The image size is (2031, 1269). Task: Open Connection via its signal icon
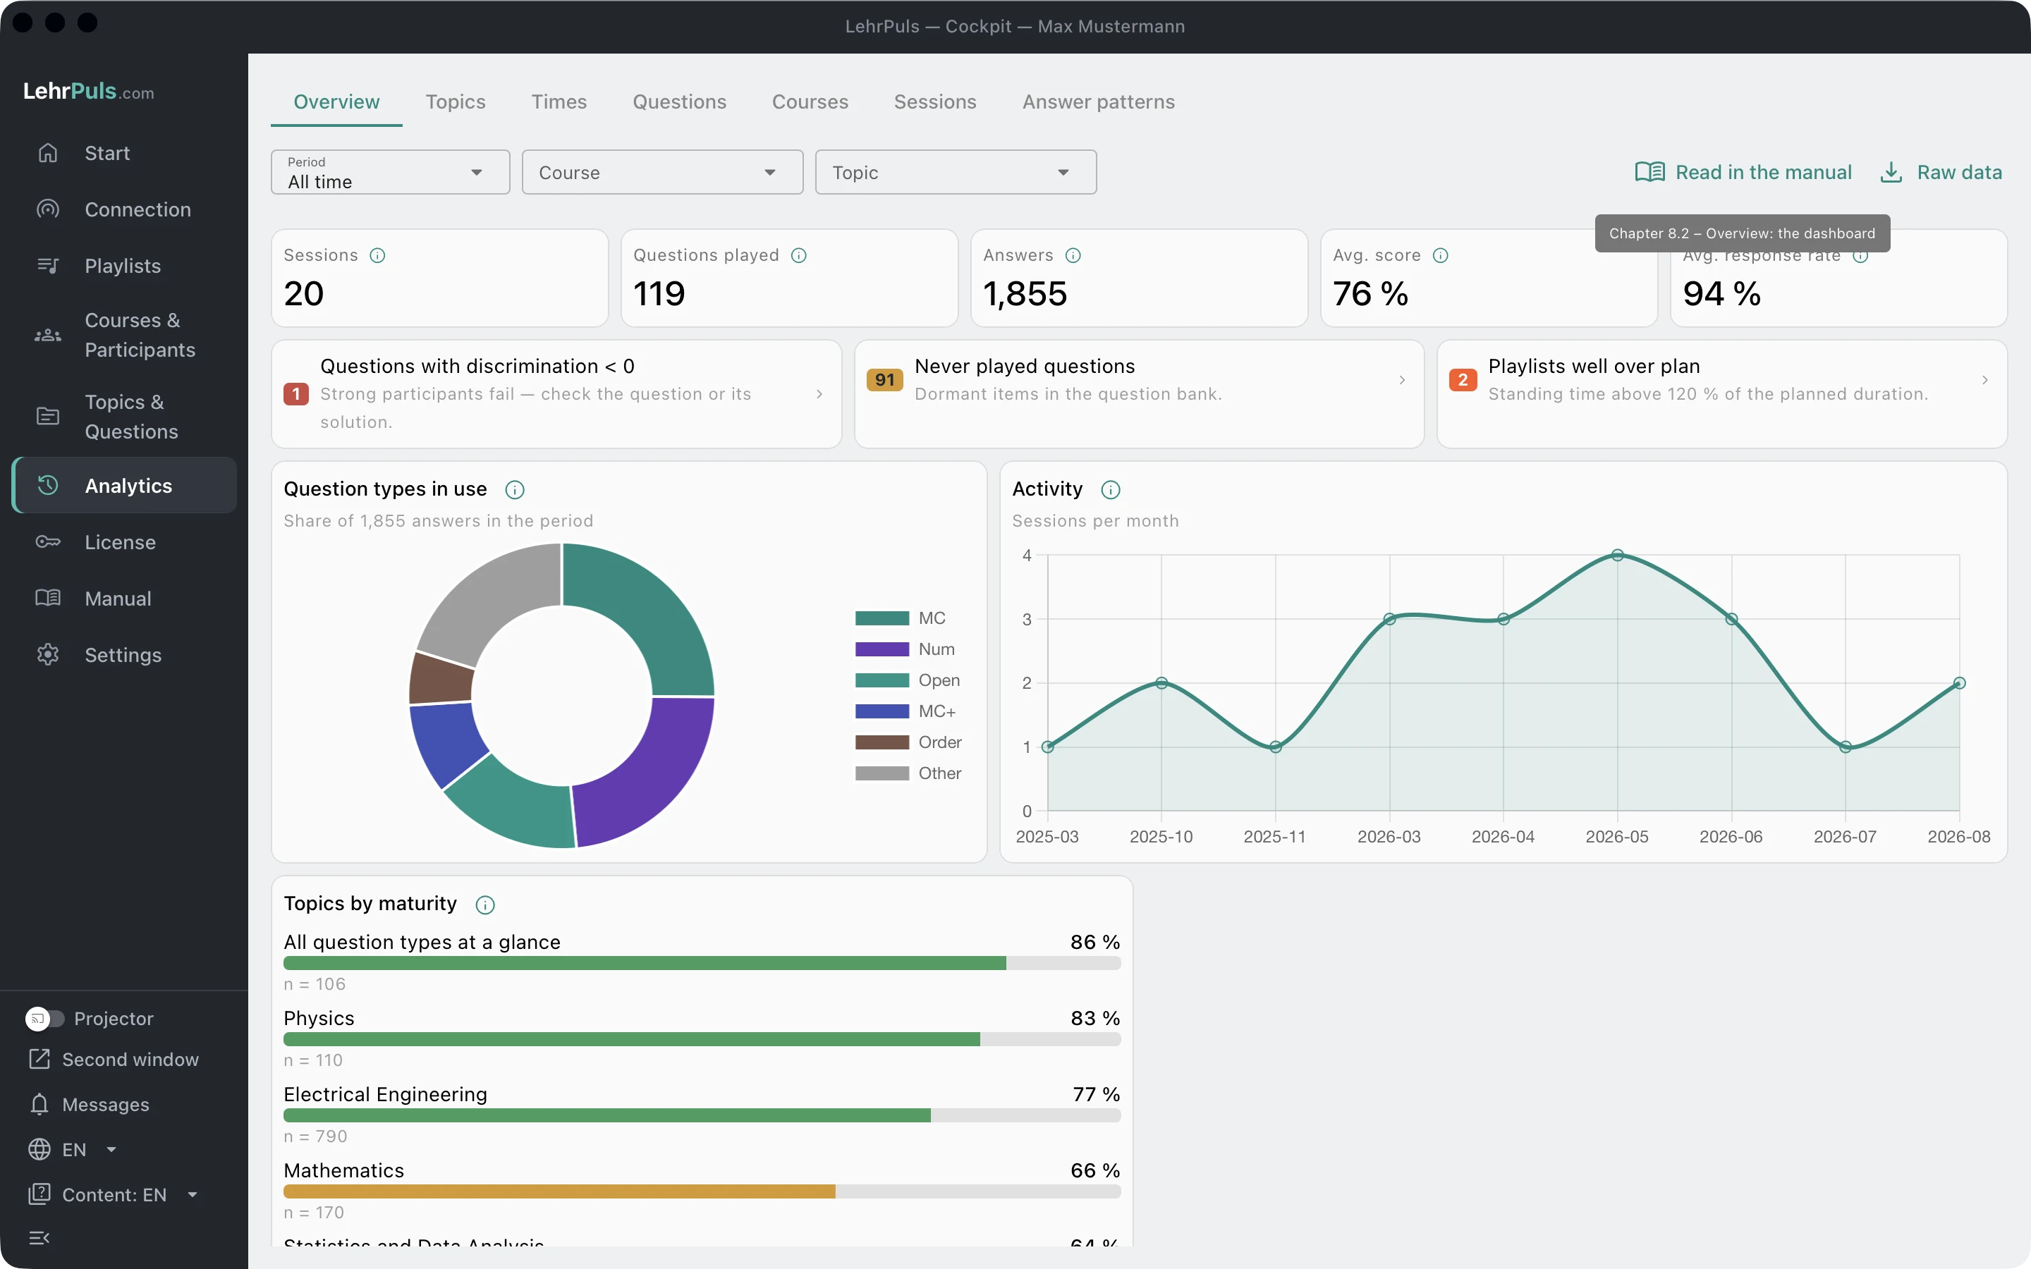click(48, 209)
